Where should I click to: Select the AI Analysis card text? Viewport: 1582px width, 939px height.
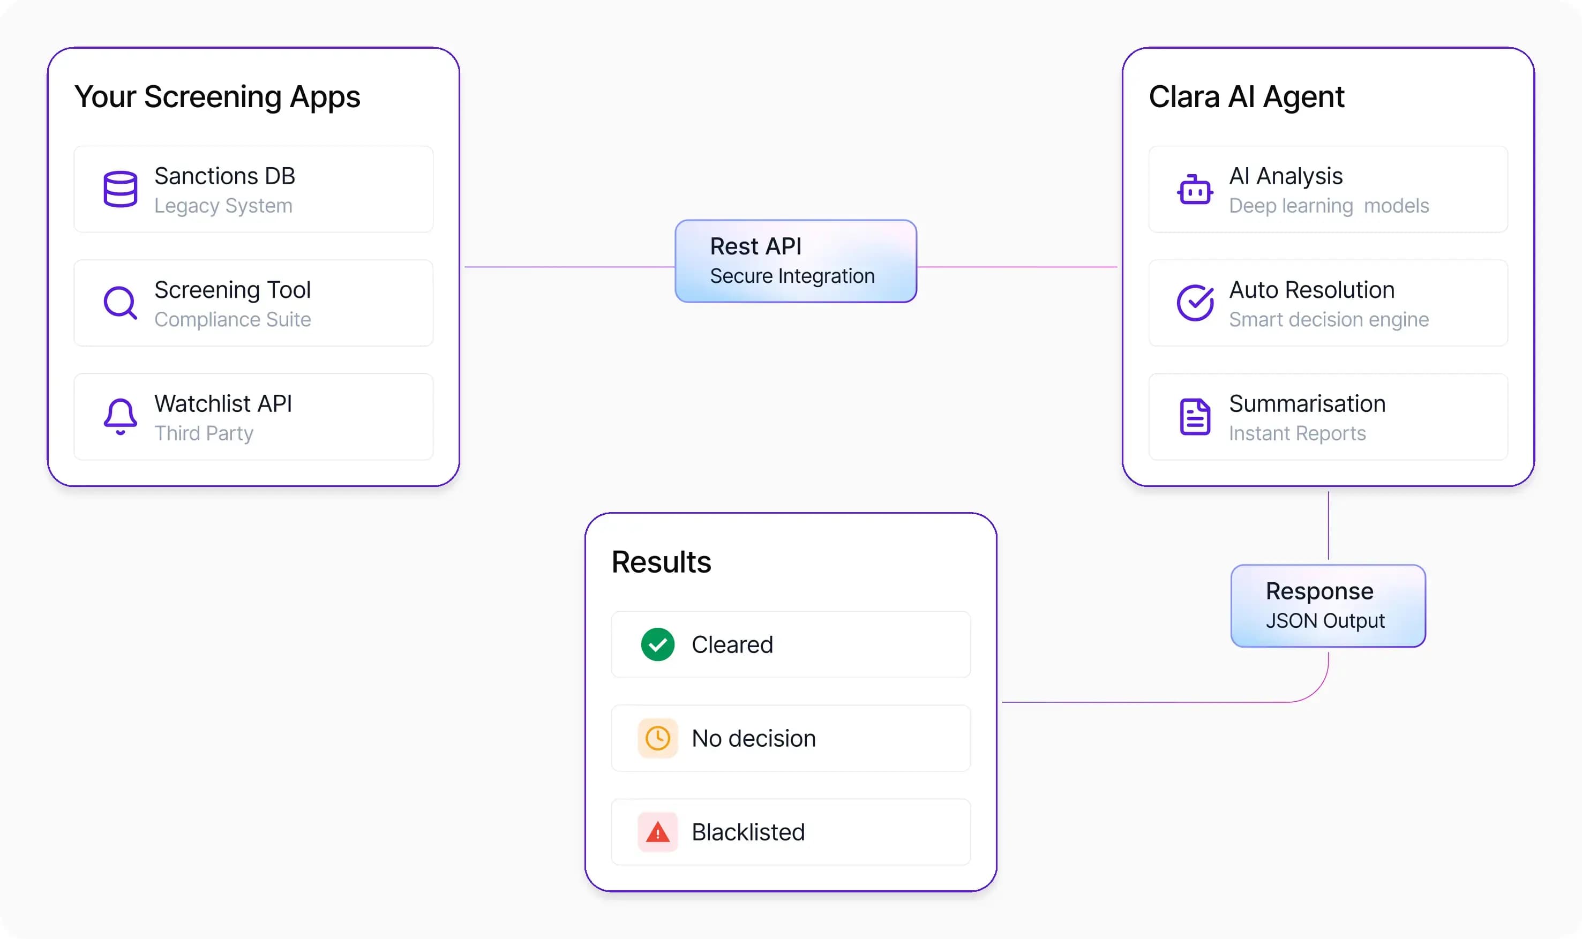(x=1328, y=189)
